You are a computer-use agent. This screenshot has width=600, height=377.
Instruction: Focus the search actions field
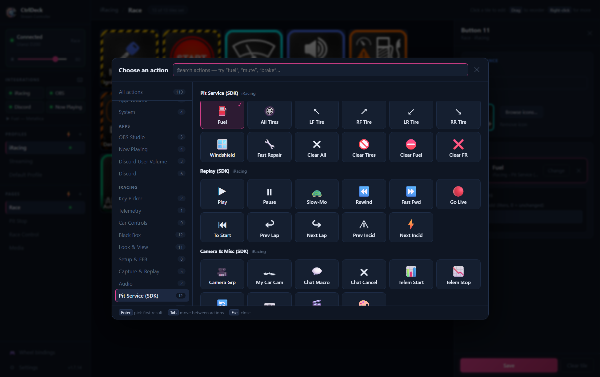coord(320,70)
